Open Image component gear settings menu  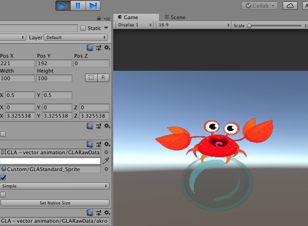107,144
